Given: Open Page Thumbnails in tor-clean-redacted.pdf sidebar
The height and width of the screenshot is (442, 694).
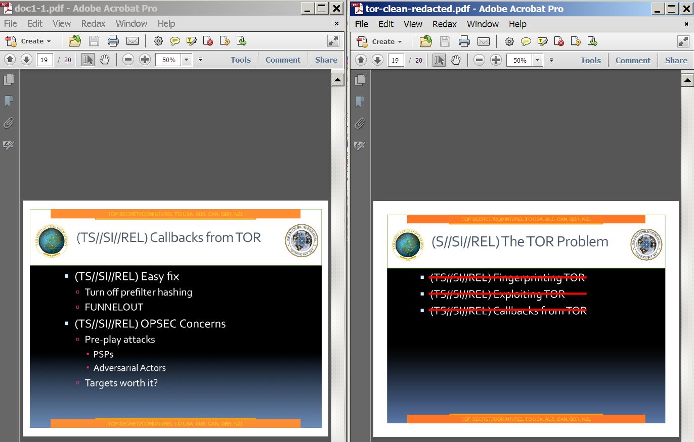Looking at the screenshot, I should click(x=360, y=80).
